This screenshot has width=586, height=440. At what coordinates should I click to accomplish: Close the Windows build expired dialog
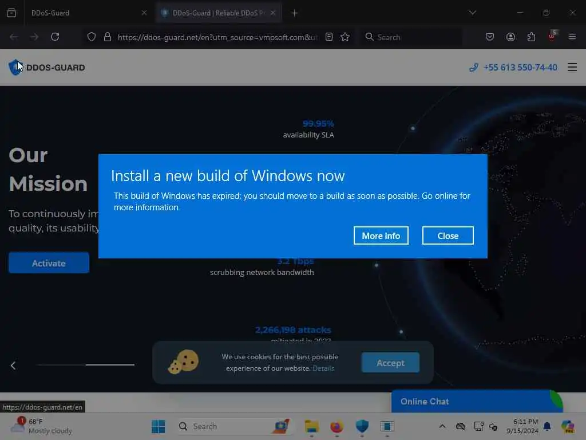tap(448, 235)
